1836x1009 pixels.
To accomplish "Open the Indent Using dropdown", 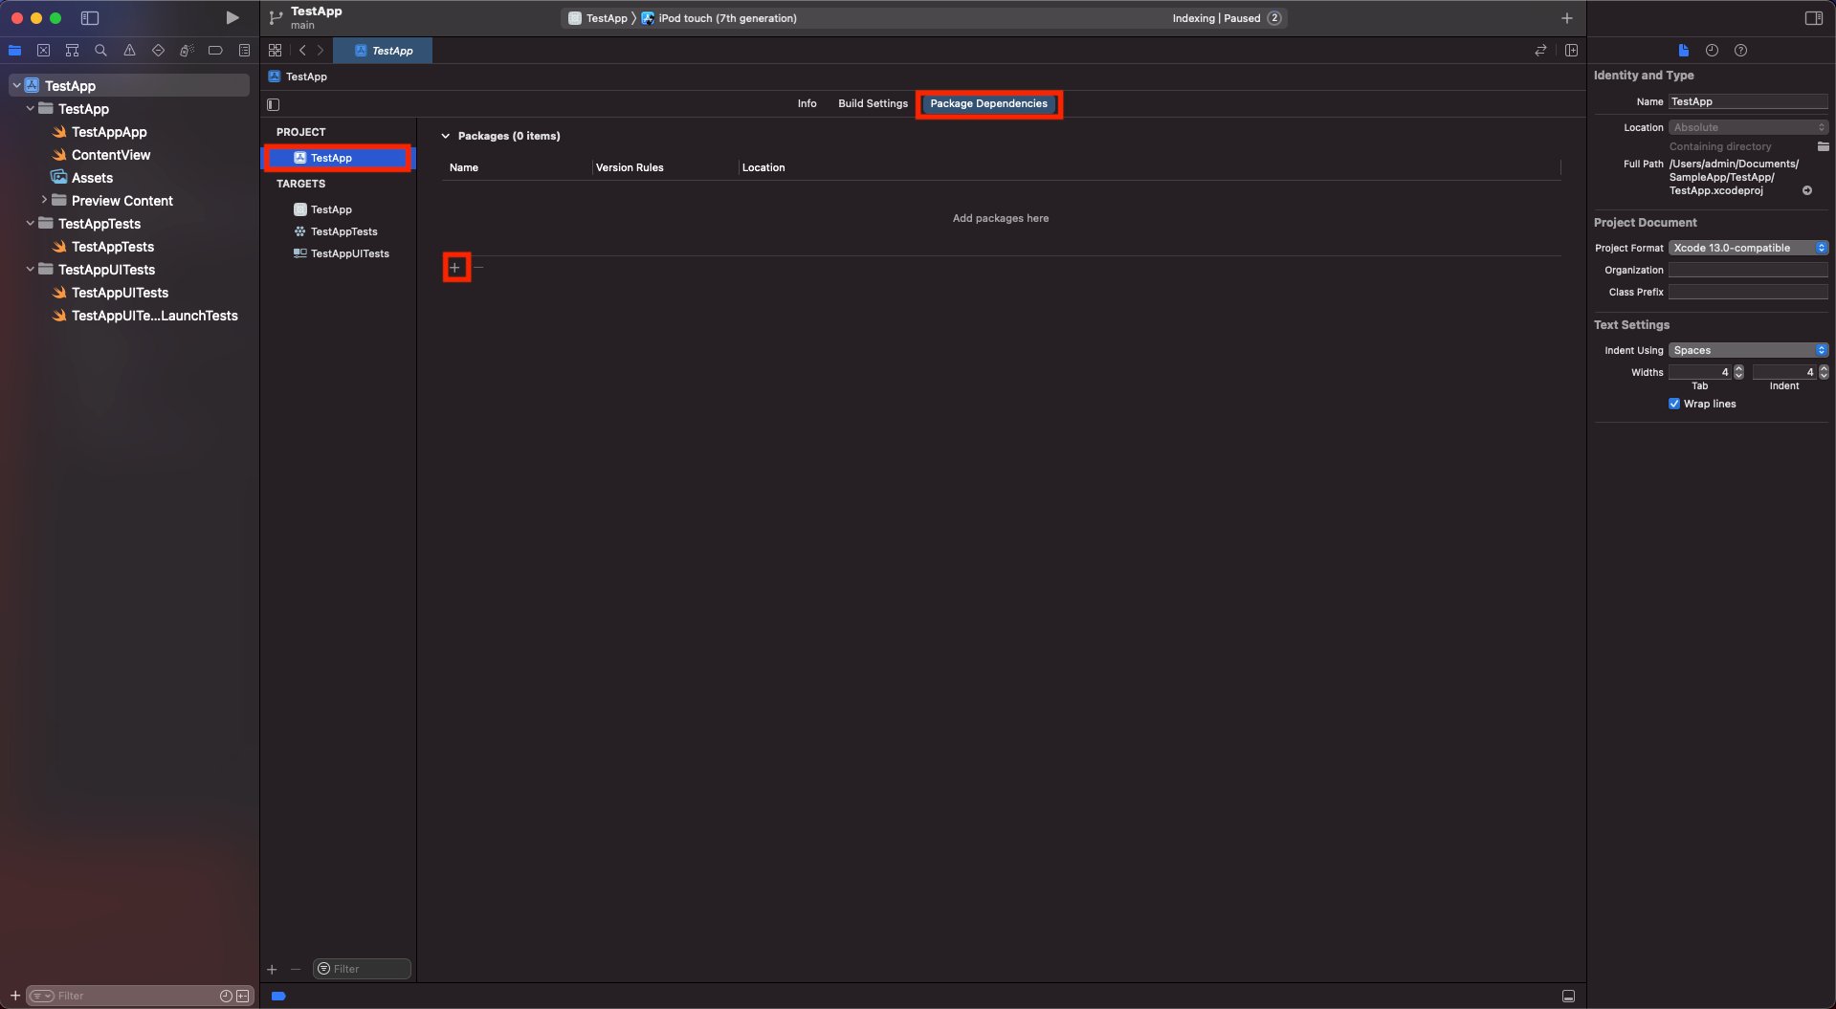I will (1748, 350).
